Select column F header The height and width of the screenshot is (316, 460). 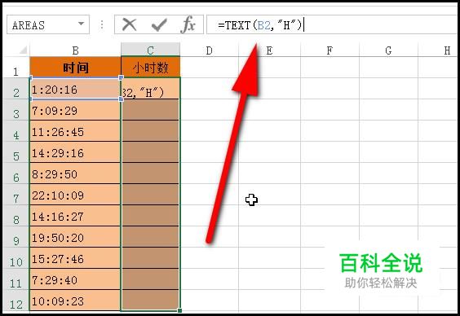(x=330, y=50)
